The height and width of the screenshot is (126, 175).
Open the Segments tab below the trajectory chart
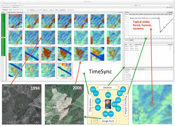(x=127, y=40)
